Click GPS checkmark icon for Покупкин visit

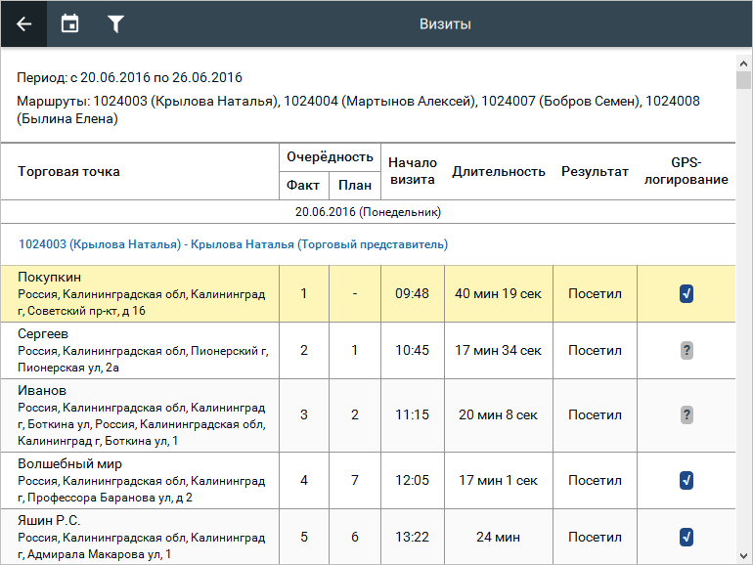687,294
